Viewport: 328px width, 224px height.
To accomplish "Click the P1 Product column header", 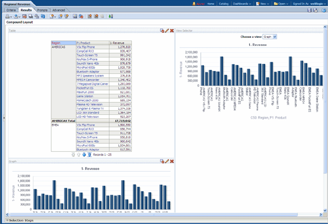I will (x=92, y=43).
